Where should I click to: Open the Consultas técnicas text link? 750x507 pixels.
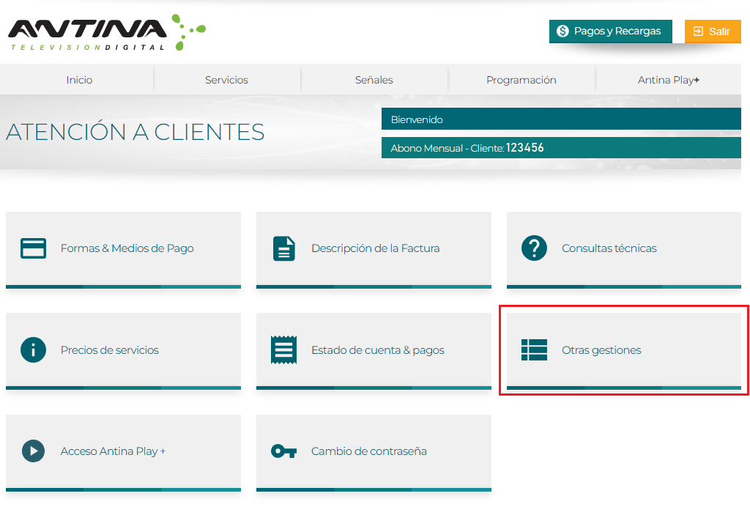pos(609,248)
